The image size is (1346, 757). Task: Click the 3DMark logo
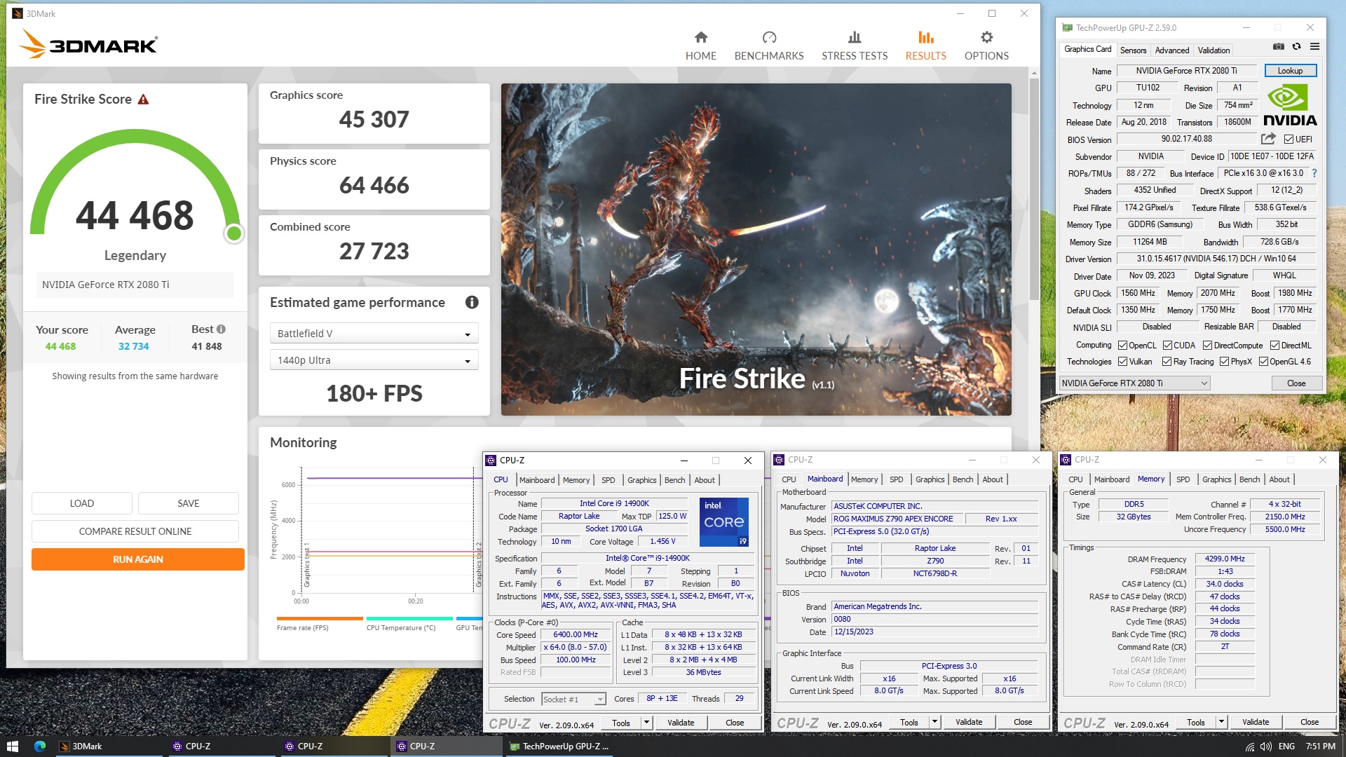pyautogui.click(x=89, y=44)
